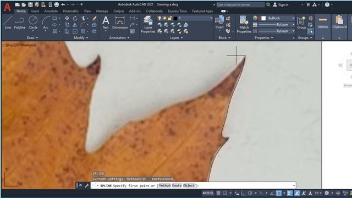Insert a Table from Annotation panel
The image size is (352, 198).
pyautogui.click(x=132, y=31)
